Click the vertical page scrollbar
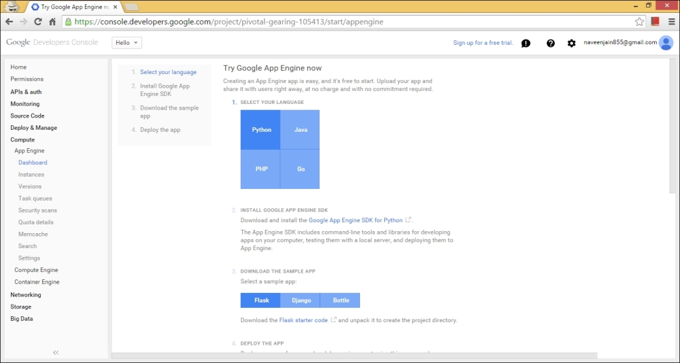Screen dimensions: 680x363 [x=673, y=126]
